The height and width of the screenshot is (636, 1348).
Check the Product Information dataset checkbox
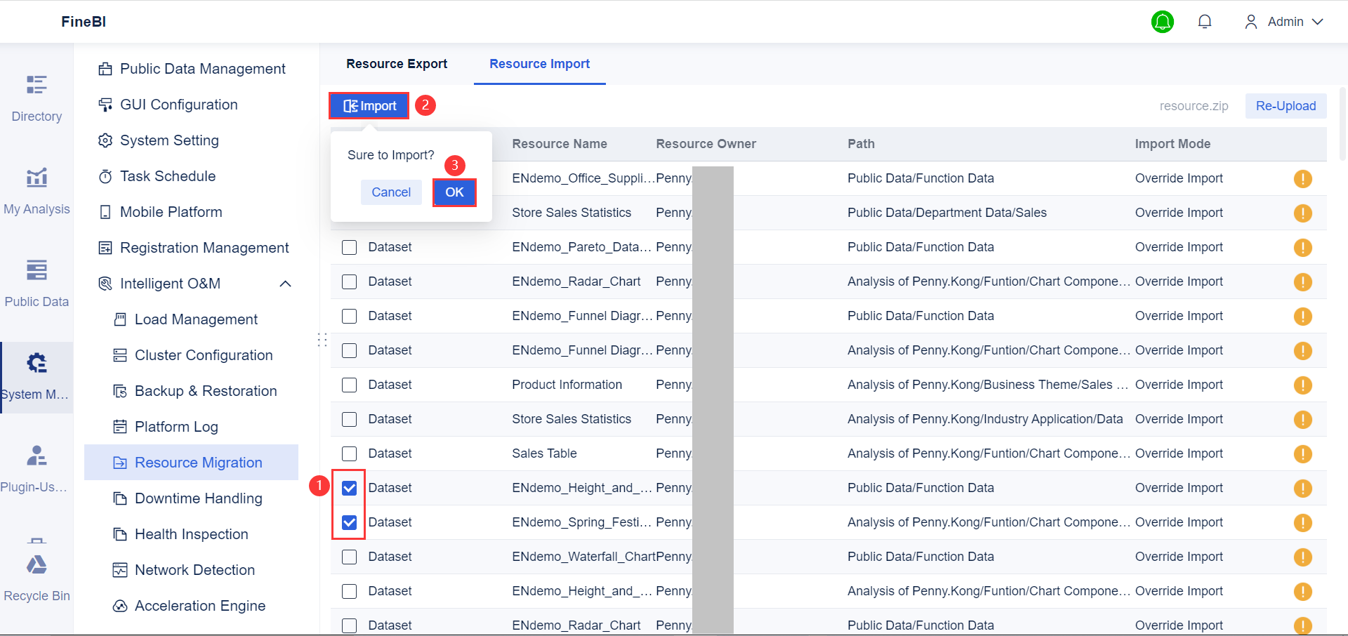[349, 385]
